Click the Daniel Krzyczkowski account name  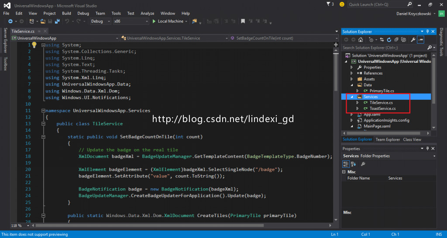[x=414, y=14]
